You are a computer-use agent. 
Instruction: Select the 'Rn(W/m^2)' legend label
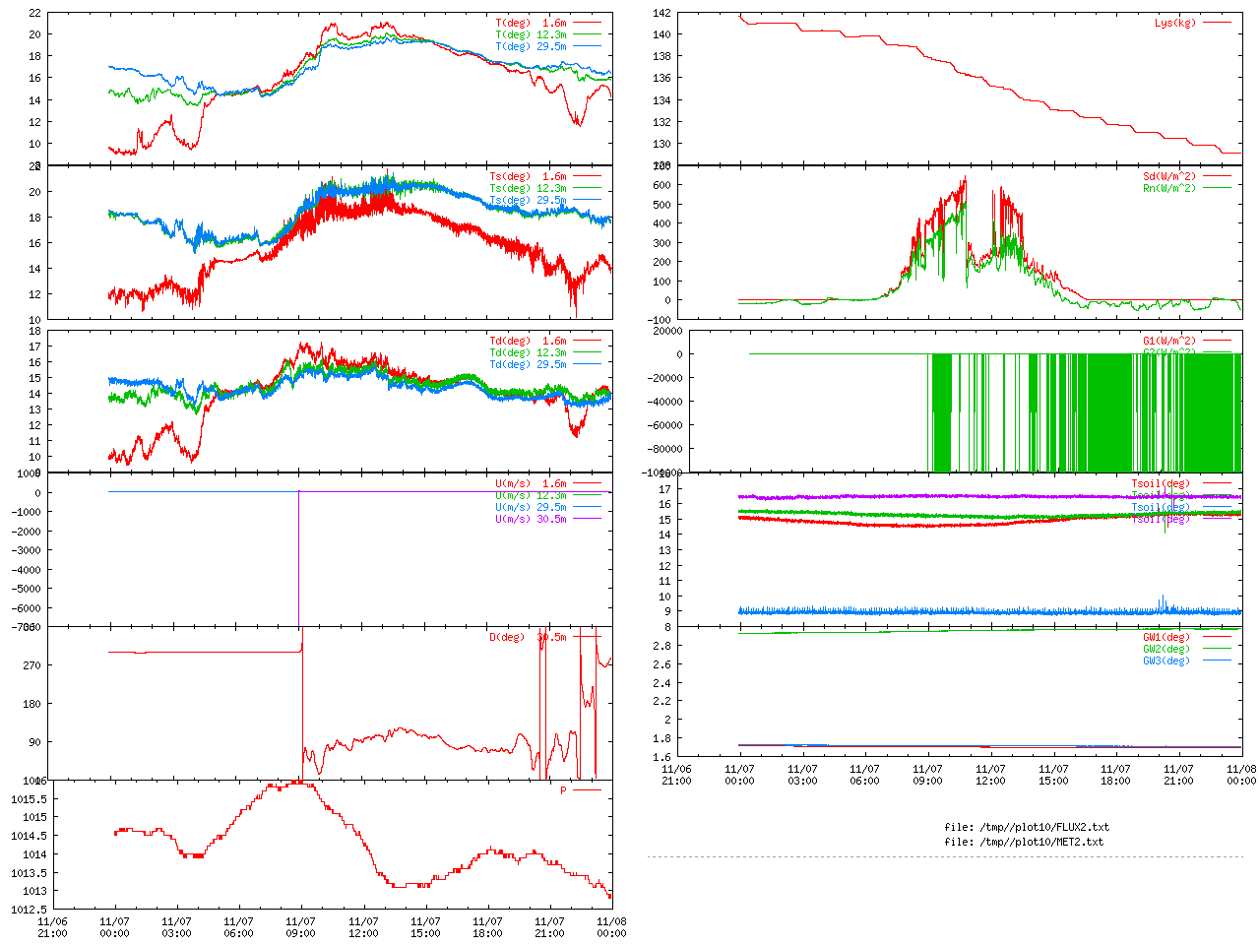(1169, 188)
